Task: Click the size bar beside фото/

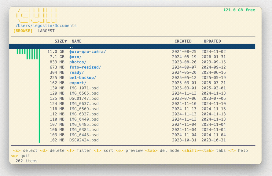Action: [33, 57]
